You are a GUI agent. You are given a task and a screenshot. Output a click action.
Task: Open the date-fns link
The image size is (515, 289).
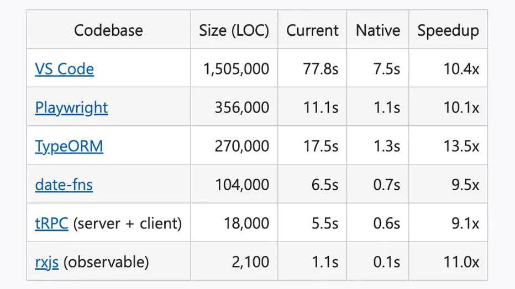pyautogui.click(x=64, y=184)
